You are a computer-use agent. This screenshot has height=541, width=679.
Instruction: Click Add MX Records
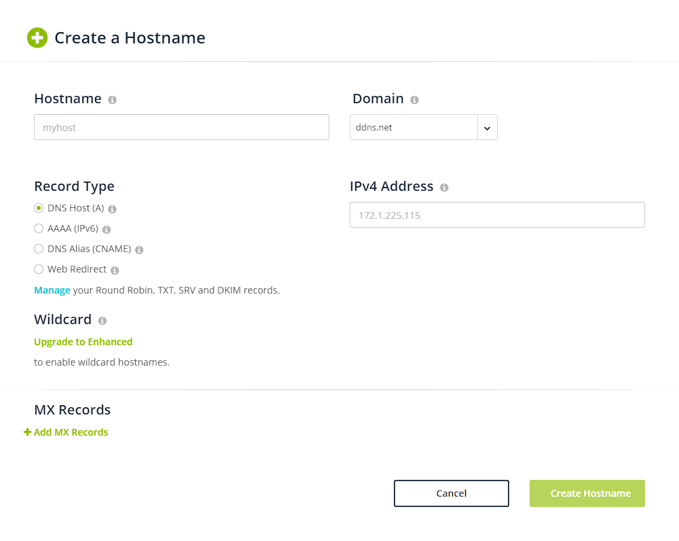coord(66,432)
